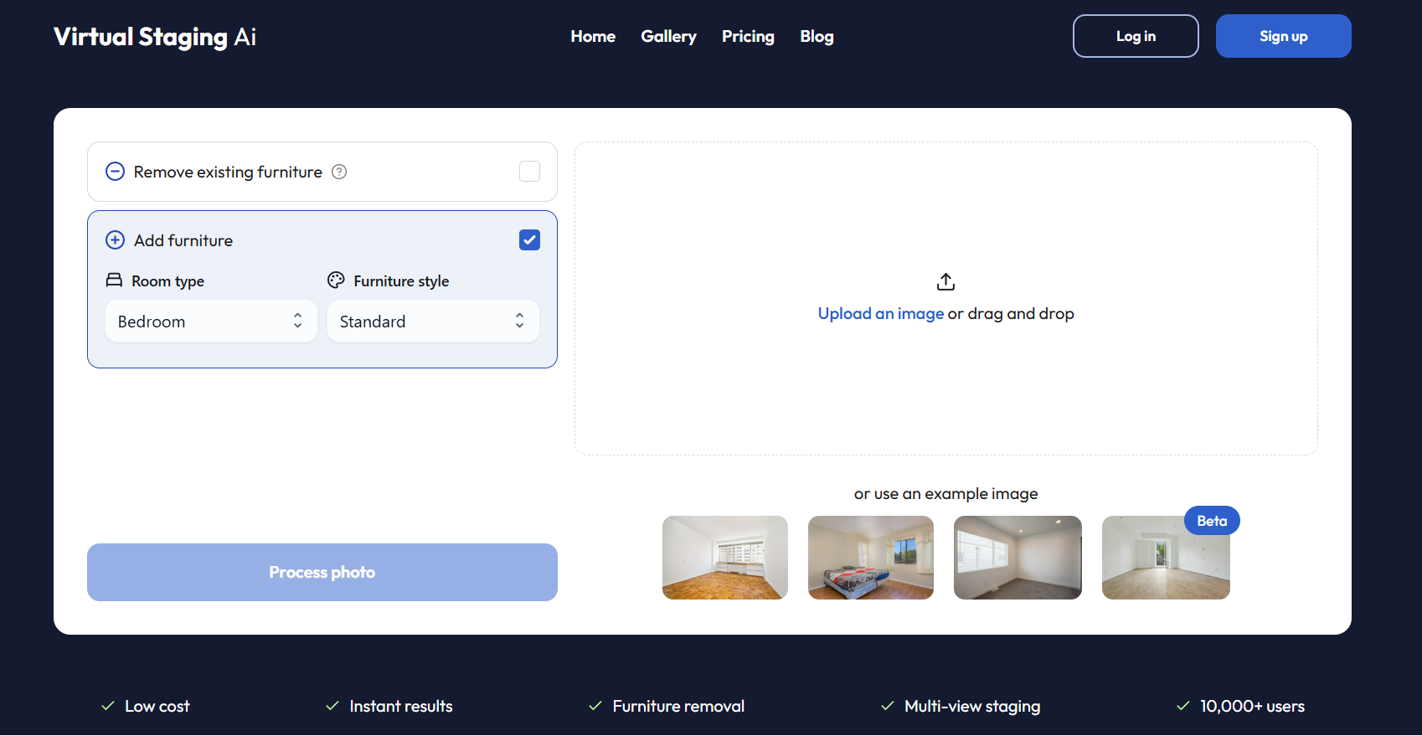1422x736 pixels.
Task: Click the checkmark icon beside Instant results
Action: click(332, 706)
